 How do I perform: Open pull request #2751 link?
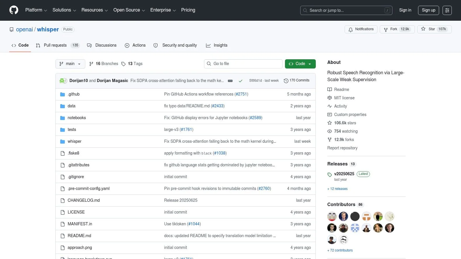click(x=241, y=94)
